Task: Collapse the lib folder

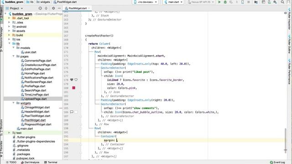Action: pos(9,44)
